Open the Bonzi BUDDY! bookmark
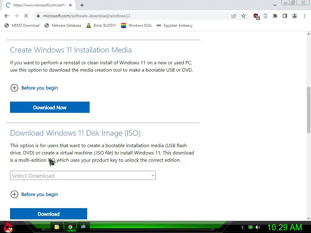The image size is (311, 233). click(x=101, y=25)
